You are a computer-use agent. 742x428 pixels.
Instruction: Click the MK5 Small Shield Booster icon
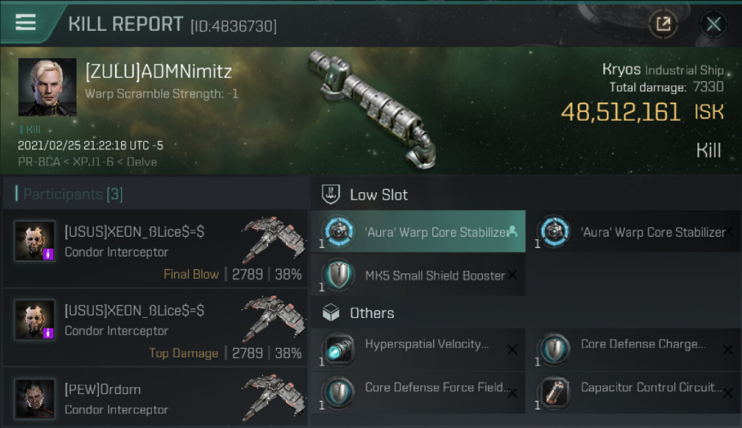tap(338, 276)
